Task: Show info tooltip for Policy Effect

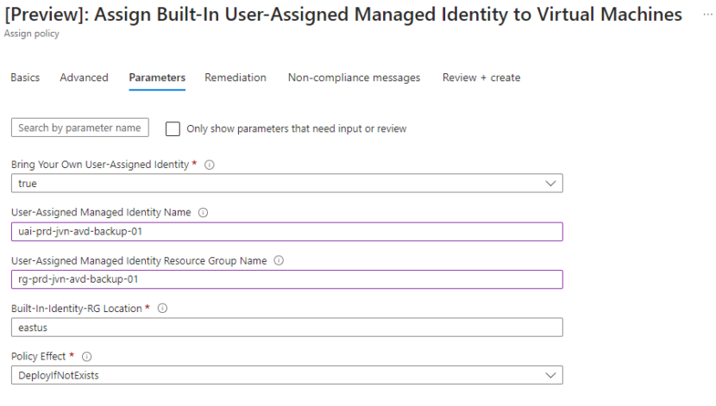Action: (87, 356)
